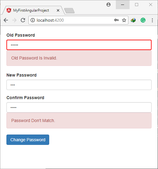Focus the Confirm Password field
Screen dimensions: 158x169
point(79,107)
